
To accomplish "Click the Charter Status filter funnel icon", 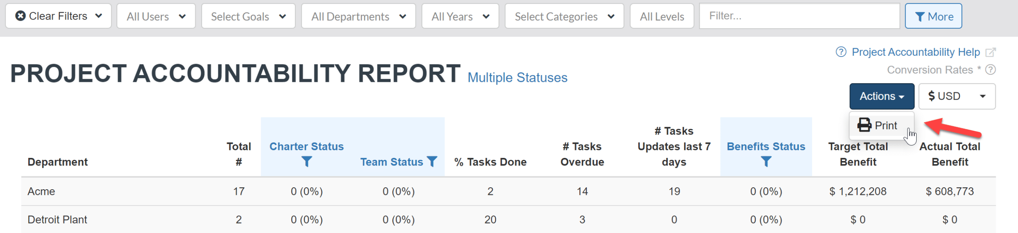I will pyautogui.click(x=307, y=161).
